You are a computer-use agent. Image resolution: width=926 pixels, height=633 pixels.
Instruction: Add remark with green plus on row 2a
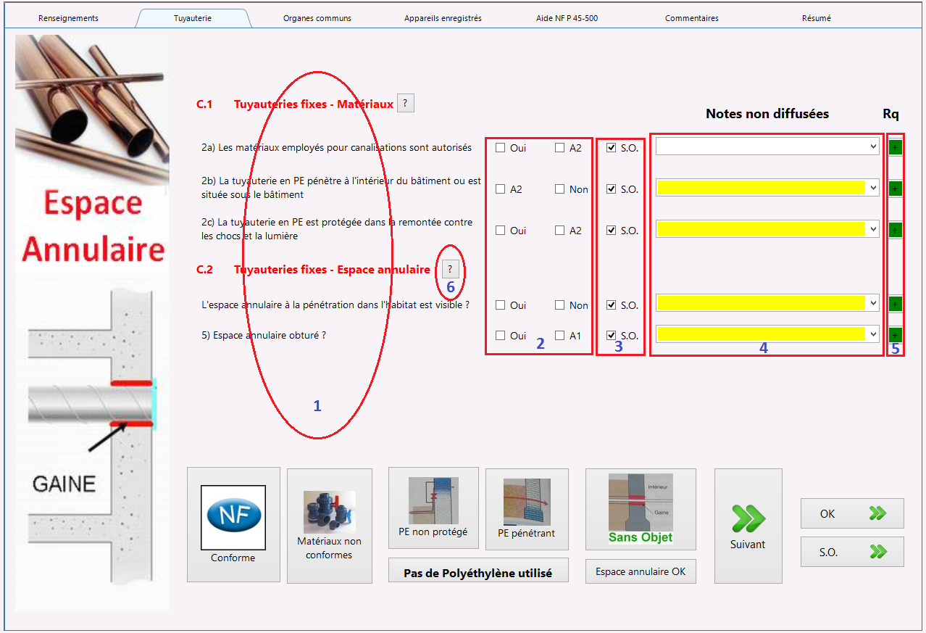895,147
